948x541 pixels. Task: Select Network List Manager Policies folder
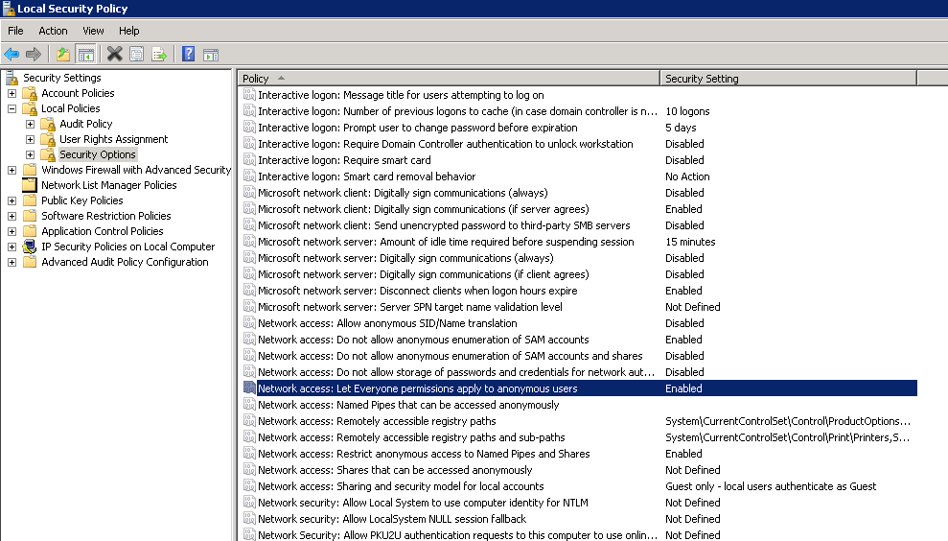click(108, 185)
